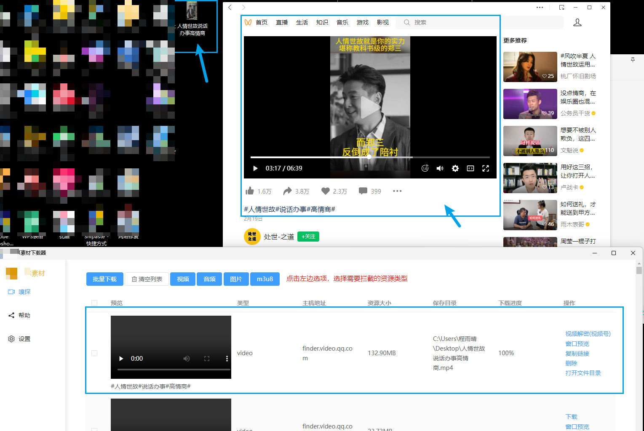Click the 首页 navigation tab
The width and height of the screenshot is (644, 431).
pos(262,22)
